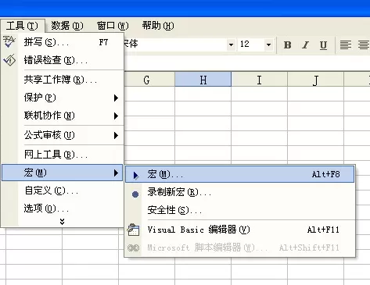Click the Visual Basic editor icon

tap(133, 230)
